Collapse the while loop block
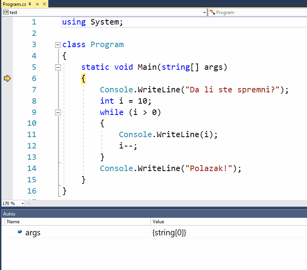 click(x=58, y=113)
